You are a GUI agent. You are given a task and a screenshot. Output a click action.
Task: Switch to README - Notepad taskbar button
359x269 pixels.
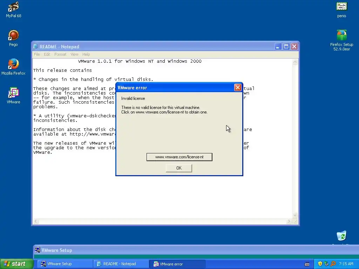[121, 264]
